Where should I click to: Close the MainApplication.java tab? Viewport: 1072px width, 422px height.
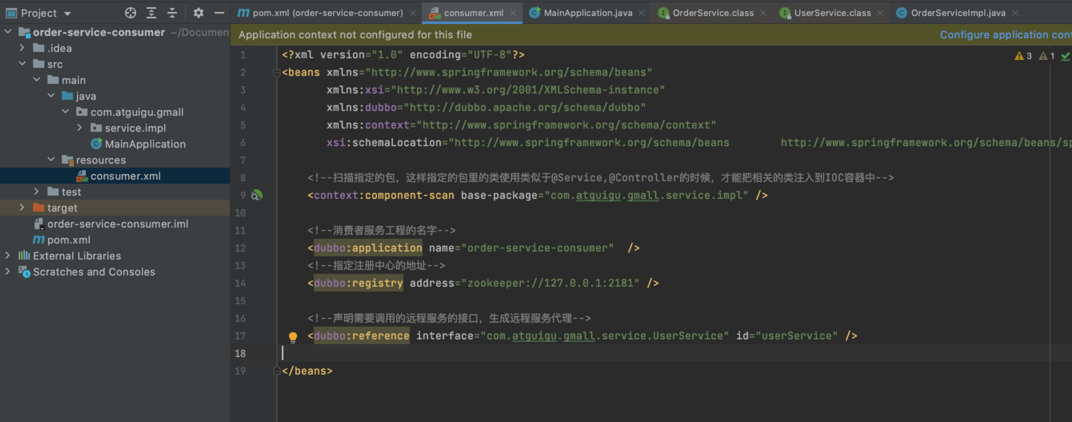point(642,13)
